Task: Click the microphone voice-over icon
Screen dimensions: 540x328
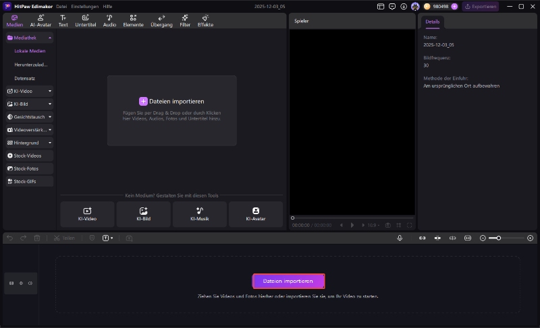Action: pyautogui.click(x=400, y=238)
